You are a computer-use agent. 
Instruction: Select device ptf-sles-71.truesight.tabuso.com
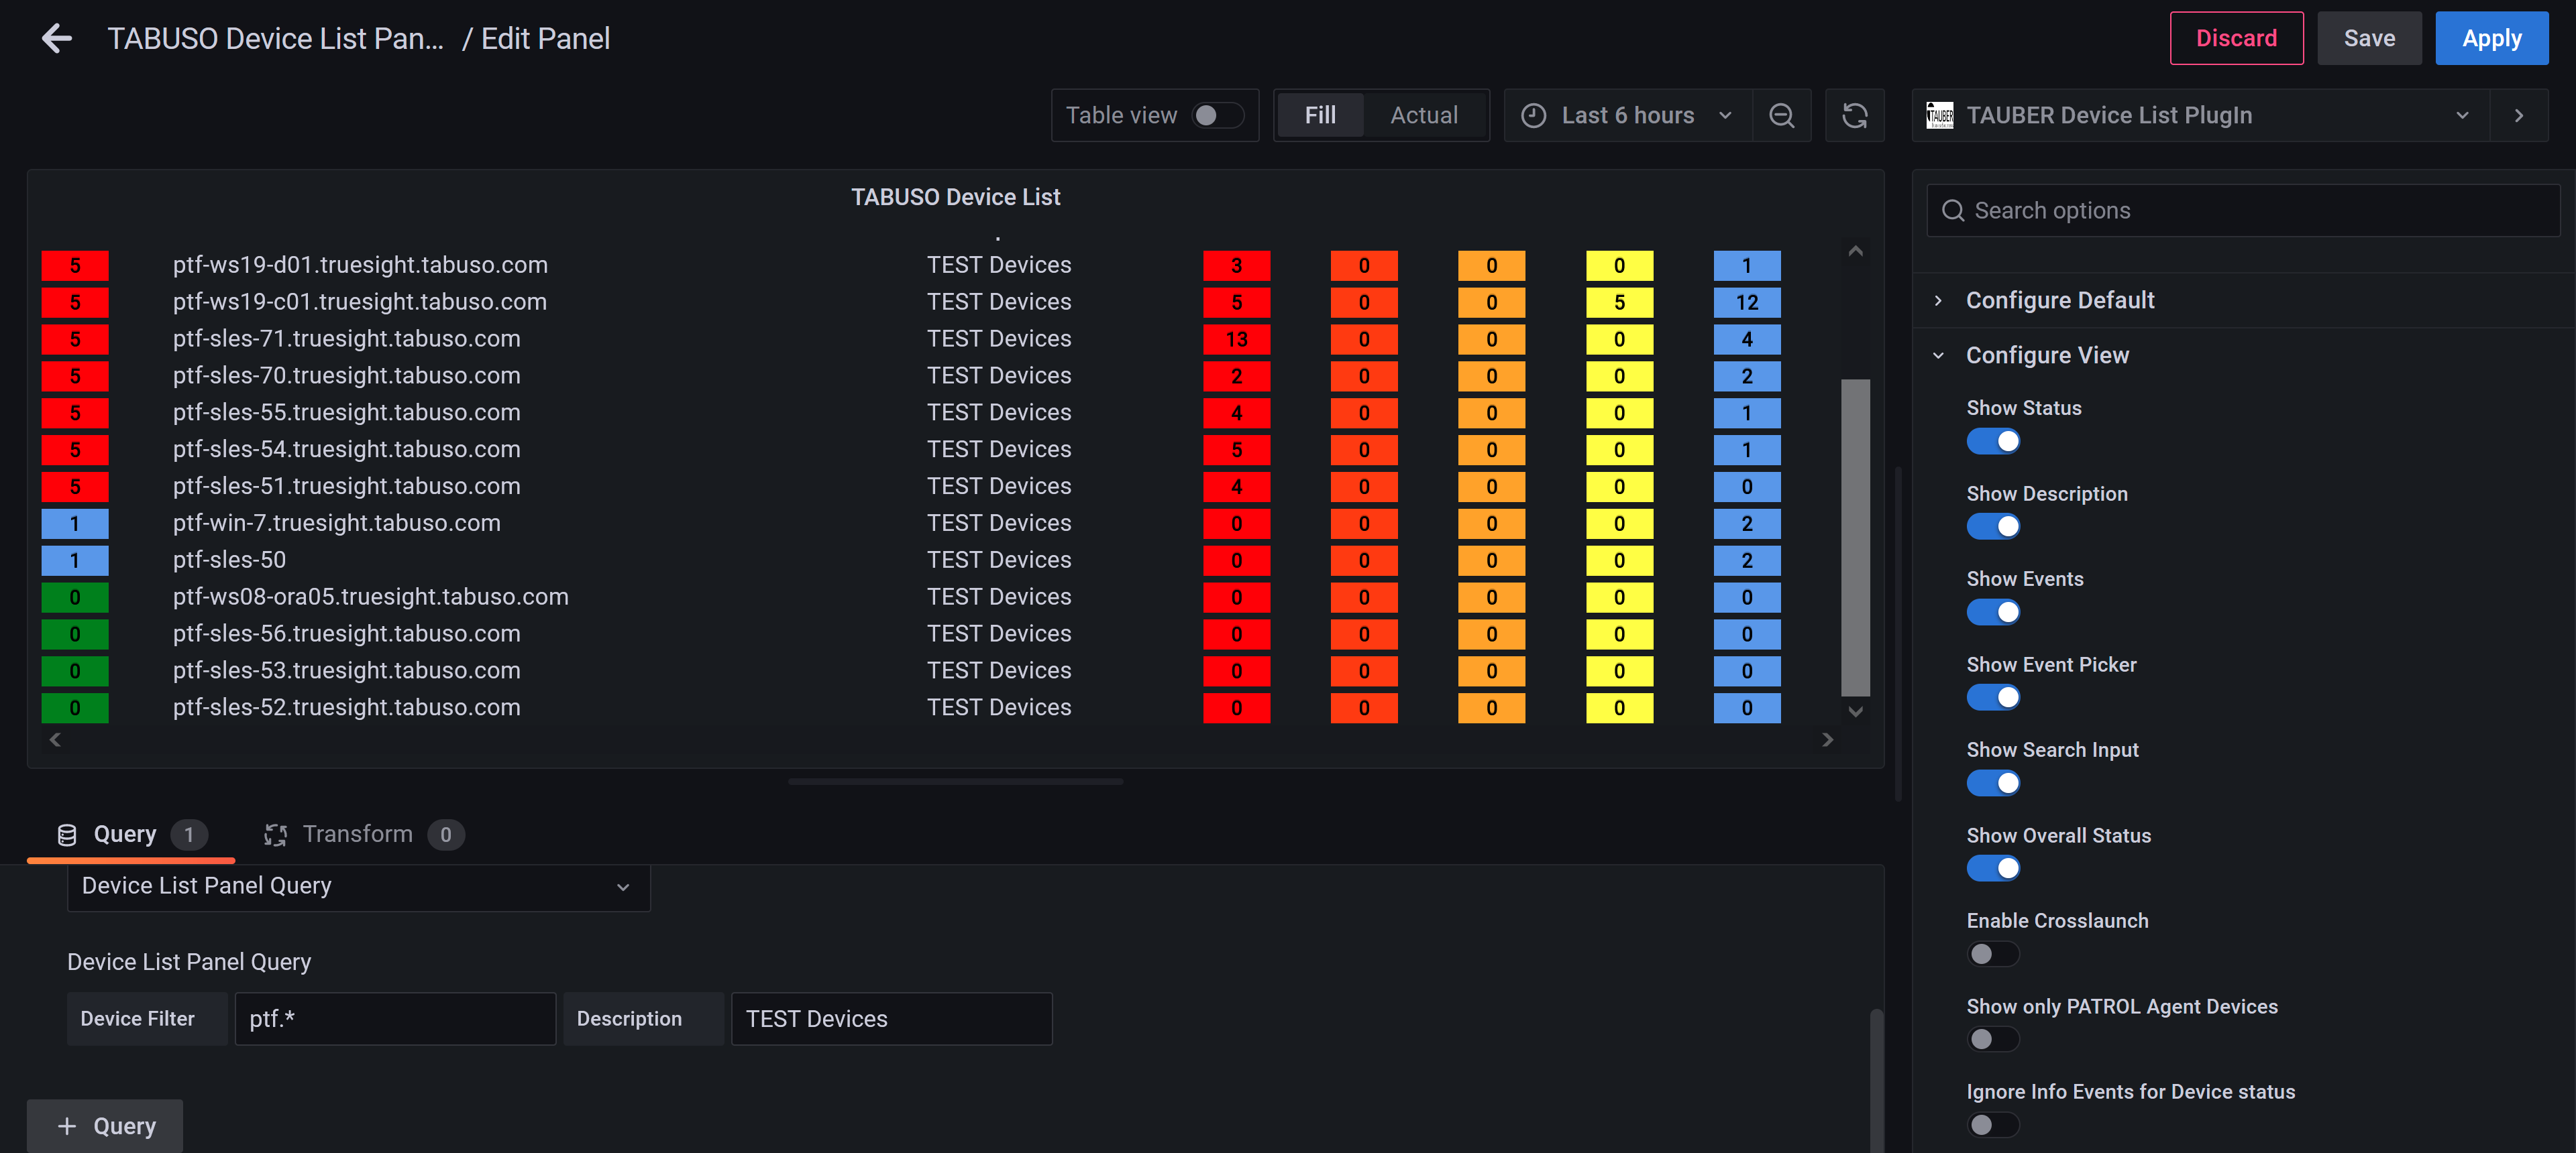pyautogui.click(x=346, y=339)
